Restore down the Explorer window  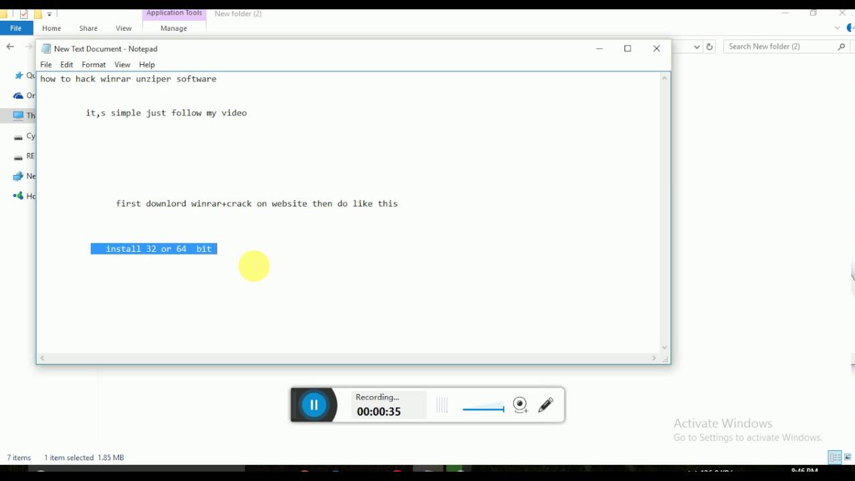pos(814,13)
